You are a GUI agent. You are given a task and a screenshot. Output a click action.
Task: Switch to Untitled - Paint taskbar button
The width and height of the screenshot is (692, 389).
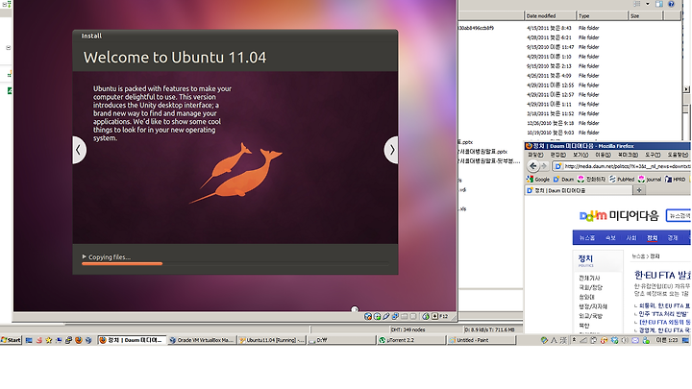(482, 340)
